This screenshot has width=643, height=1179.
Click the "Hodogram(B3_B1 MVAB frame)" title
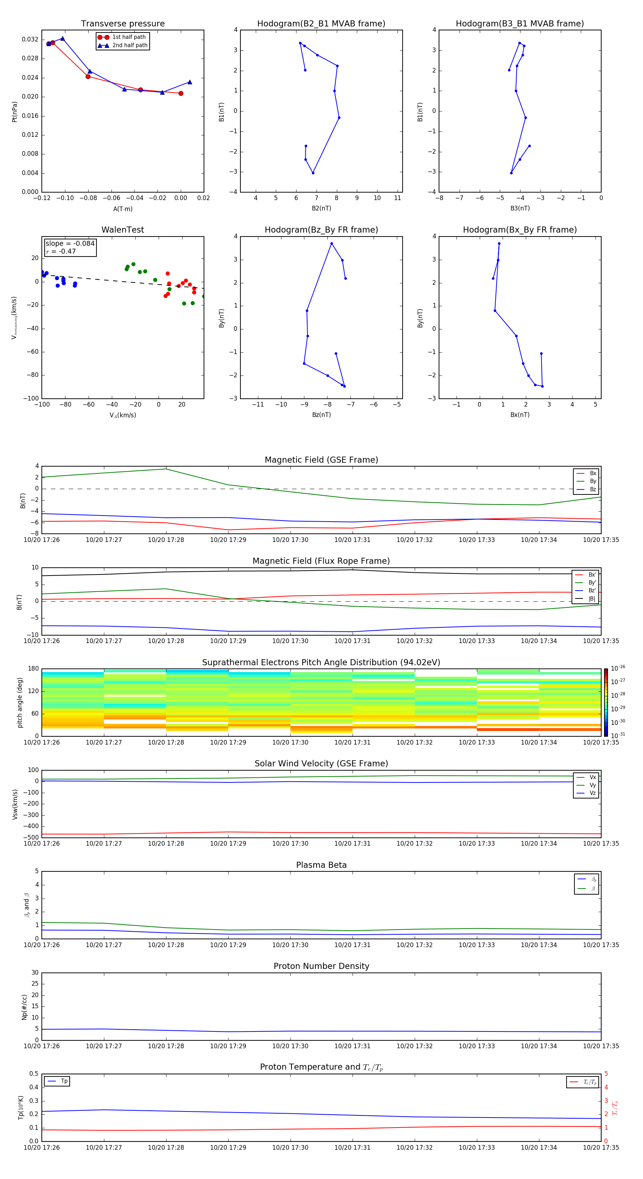(x=520, y=24)
